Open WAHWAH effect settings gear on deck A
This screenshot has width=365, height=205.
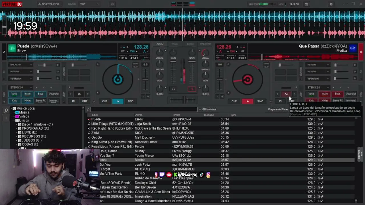(x=58, y=79)
